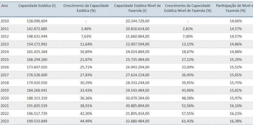This screenshot has height=125, width=253.
Task: Click capacity 176.526.600 in 2017 row
Action: coord(37,75)
